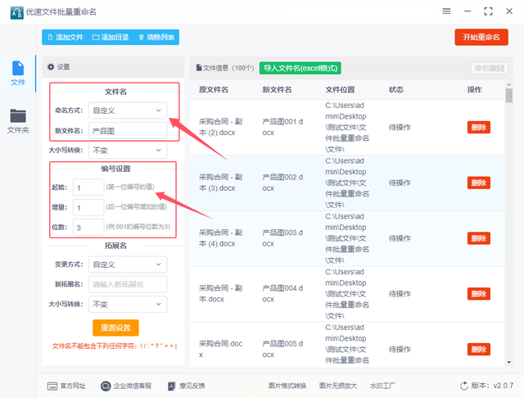The width and height of the screenshot is (524, 398).
Task: Expand 文件名 大小写转换 dropdown
Action: (128, 151)
